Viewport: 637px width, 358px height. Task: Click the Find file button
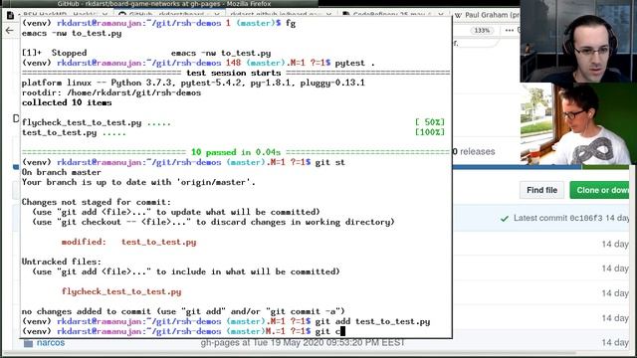(541, 190)
